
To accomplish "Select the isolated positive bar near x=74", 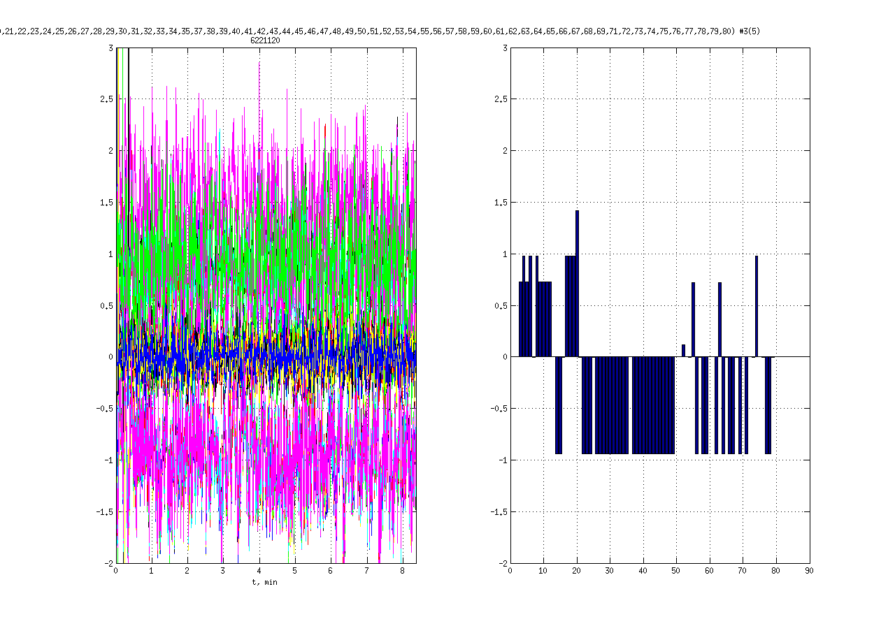I will pos(756,306).
